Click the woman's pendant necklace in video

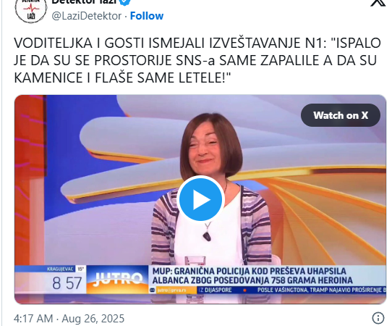coord(207,235)
